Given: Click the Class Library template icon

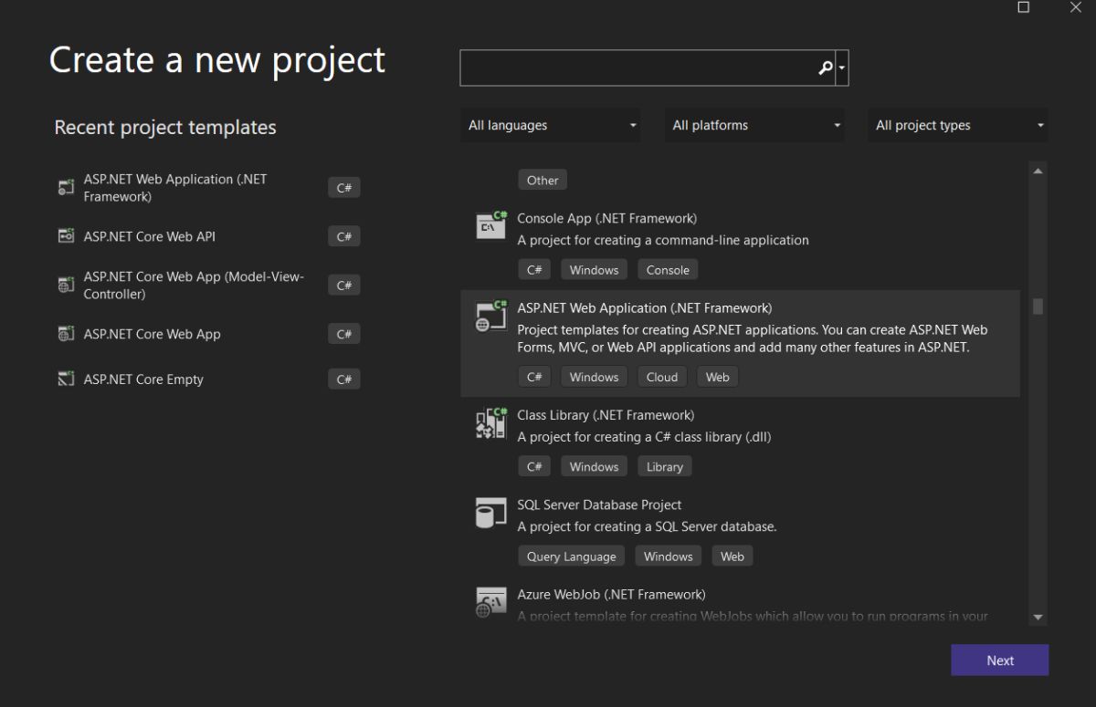Looking at the screenshot, I should tap(490, 423).
